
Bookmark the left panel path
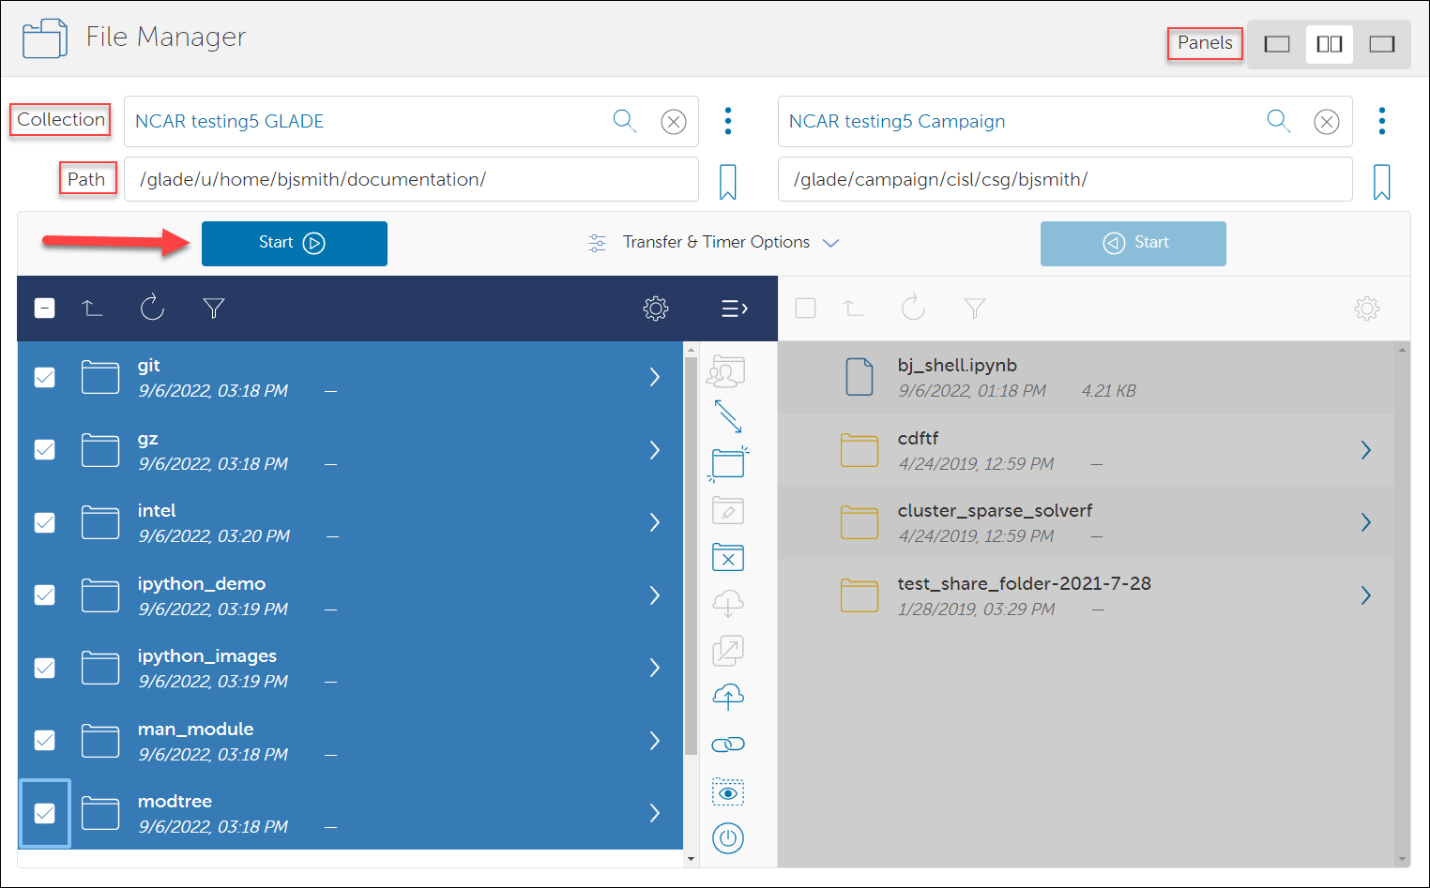pos(727,182)
